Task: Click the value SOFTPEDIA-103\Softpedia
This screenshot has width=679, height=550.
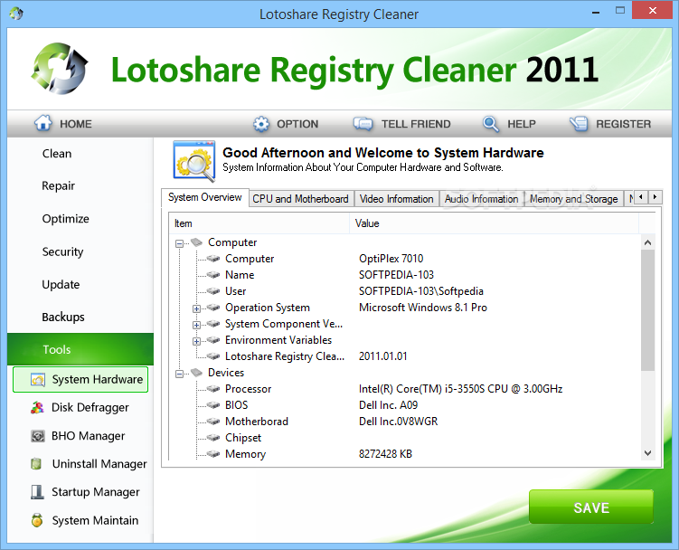Action: click(x=421, y=291)
